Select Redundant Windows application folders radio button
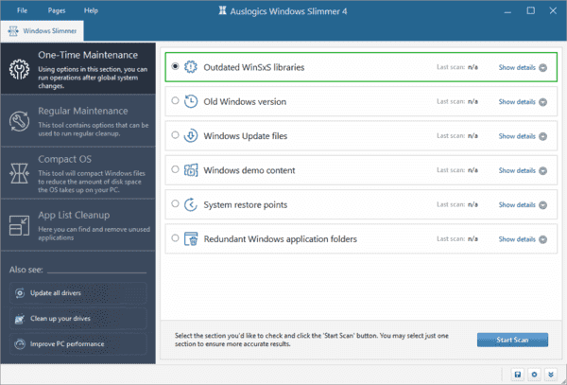Viewport: 567px width, 385px height. click(x=175, y=238)
